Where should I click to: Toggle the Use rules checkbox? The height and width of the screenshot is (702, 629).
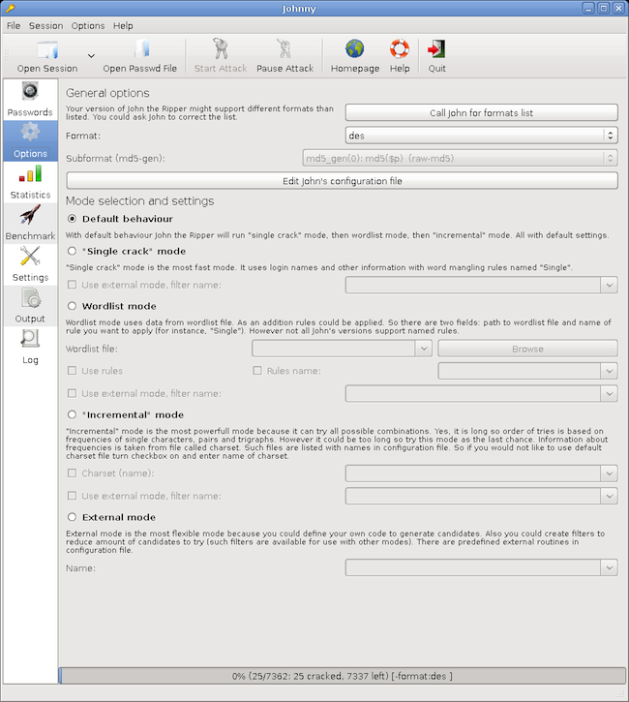tap(72, 371)
